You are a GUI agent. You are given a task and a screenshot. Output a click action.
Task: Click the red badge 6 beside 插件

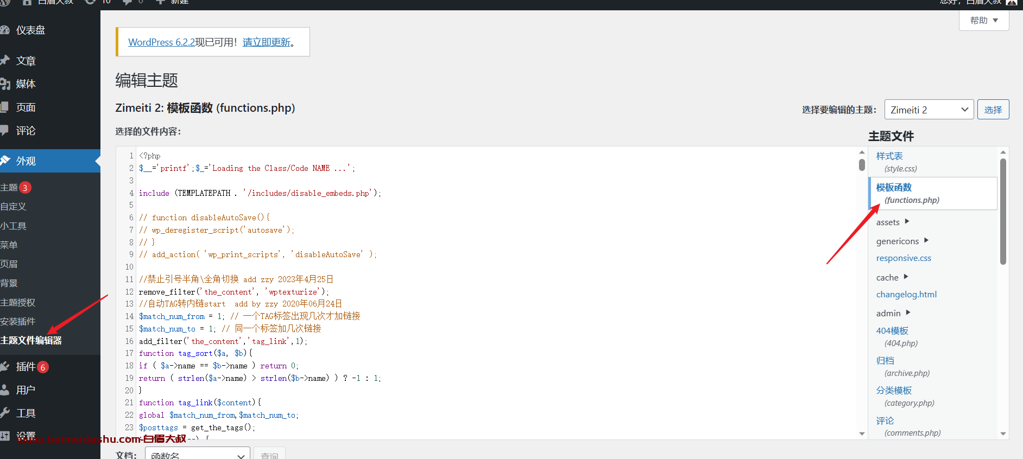(43, 367)
